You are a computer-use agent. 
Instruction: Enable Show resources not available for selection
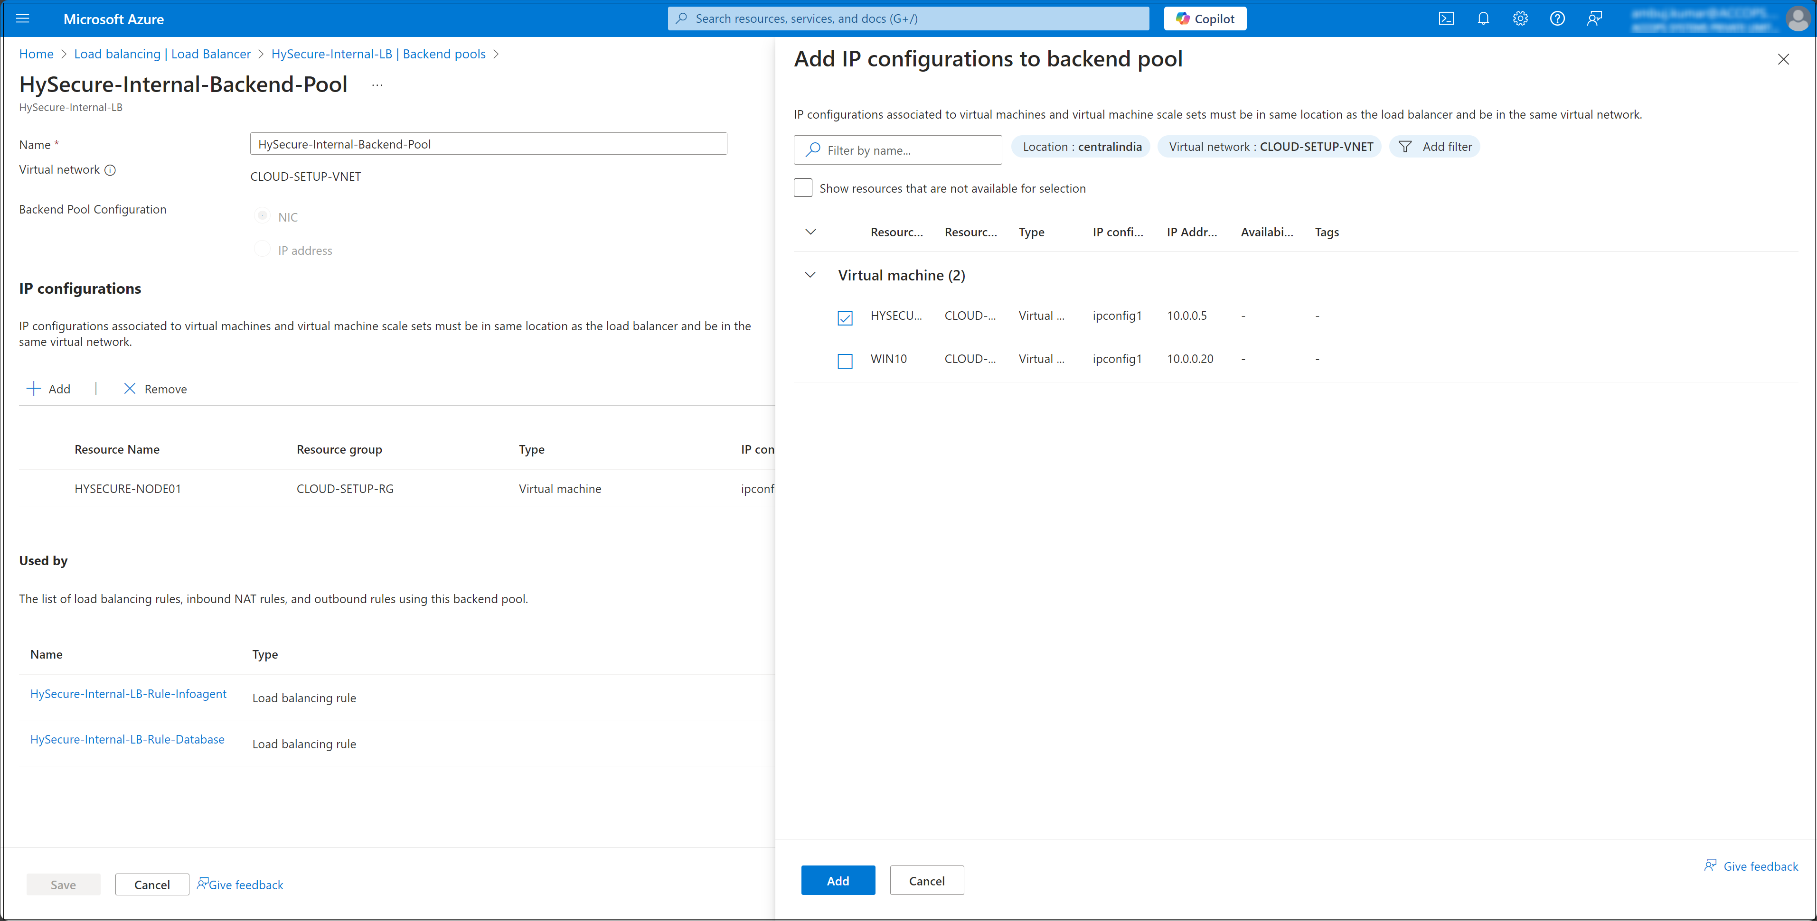803,188
